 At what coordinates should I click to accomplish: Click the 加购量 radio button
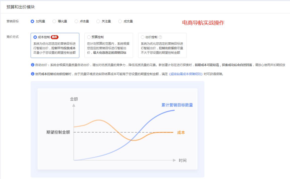click(32, 21)
